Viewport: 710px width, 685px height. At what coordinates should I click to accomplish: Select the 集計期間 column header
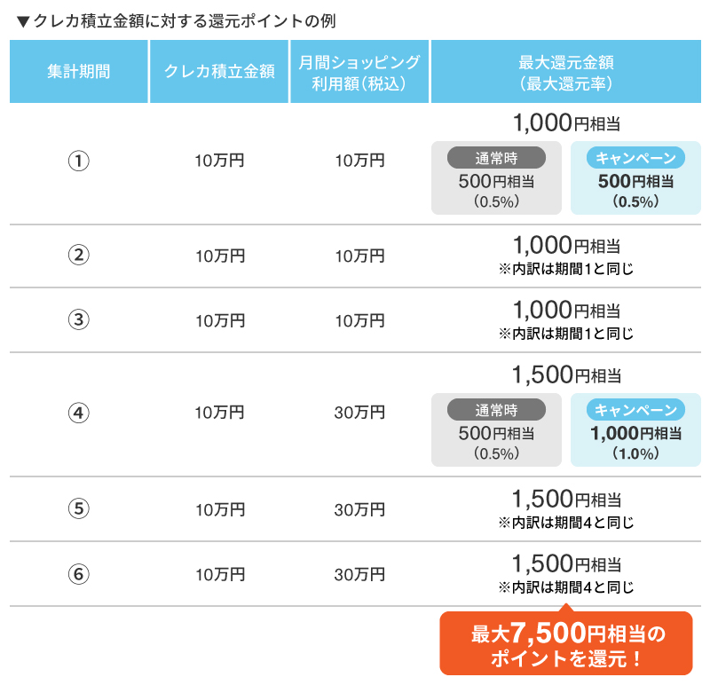point(79,72)
